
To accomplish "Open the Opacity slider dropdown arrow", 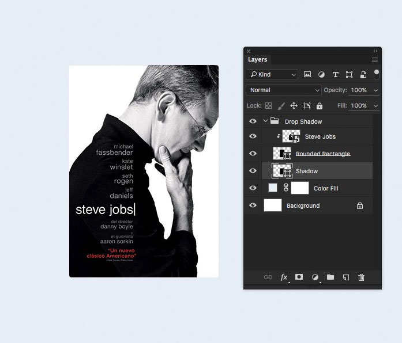I will [x=375, y=90].
